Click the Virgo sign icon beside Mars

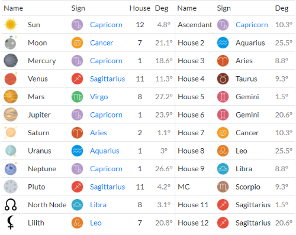pyautogui.click(x=77, y=97)
